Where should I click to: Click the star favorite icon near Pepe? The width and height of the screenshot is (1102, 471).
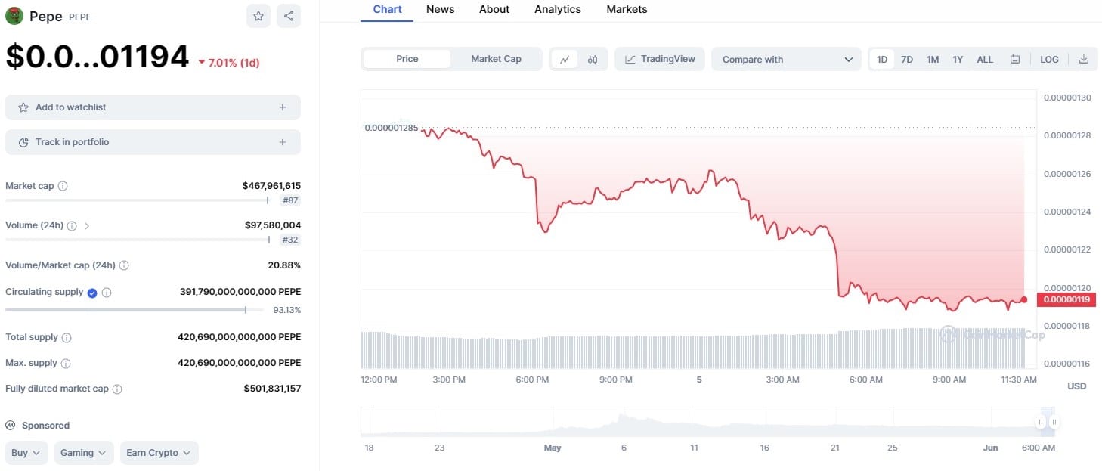(258, 16)
